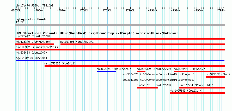Select the red bar under nsv1058388
This screenshot has width=232, height=111.
click(135, 66)
